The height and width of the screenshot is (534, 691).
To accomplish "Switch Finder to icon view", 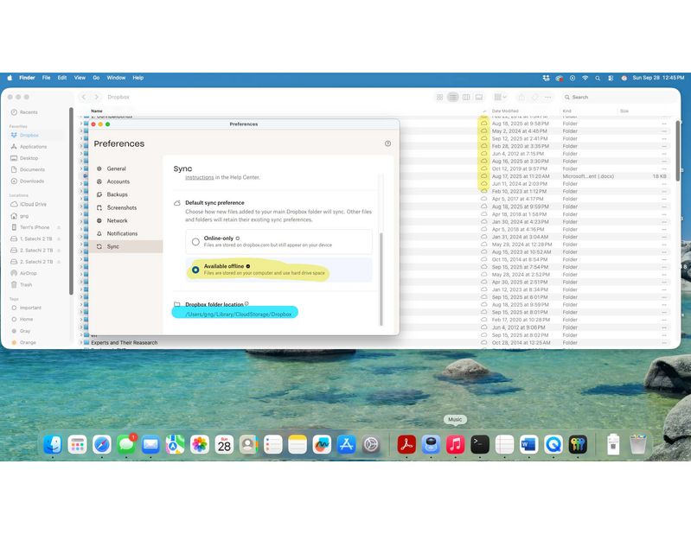I will coord(439,97).
